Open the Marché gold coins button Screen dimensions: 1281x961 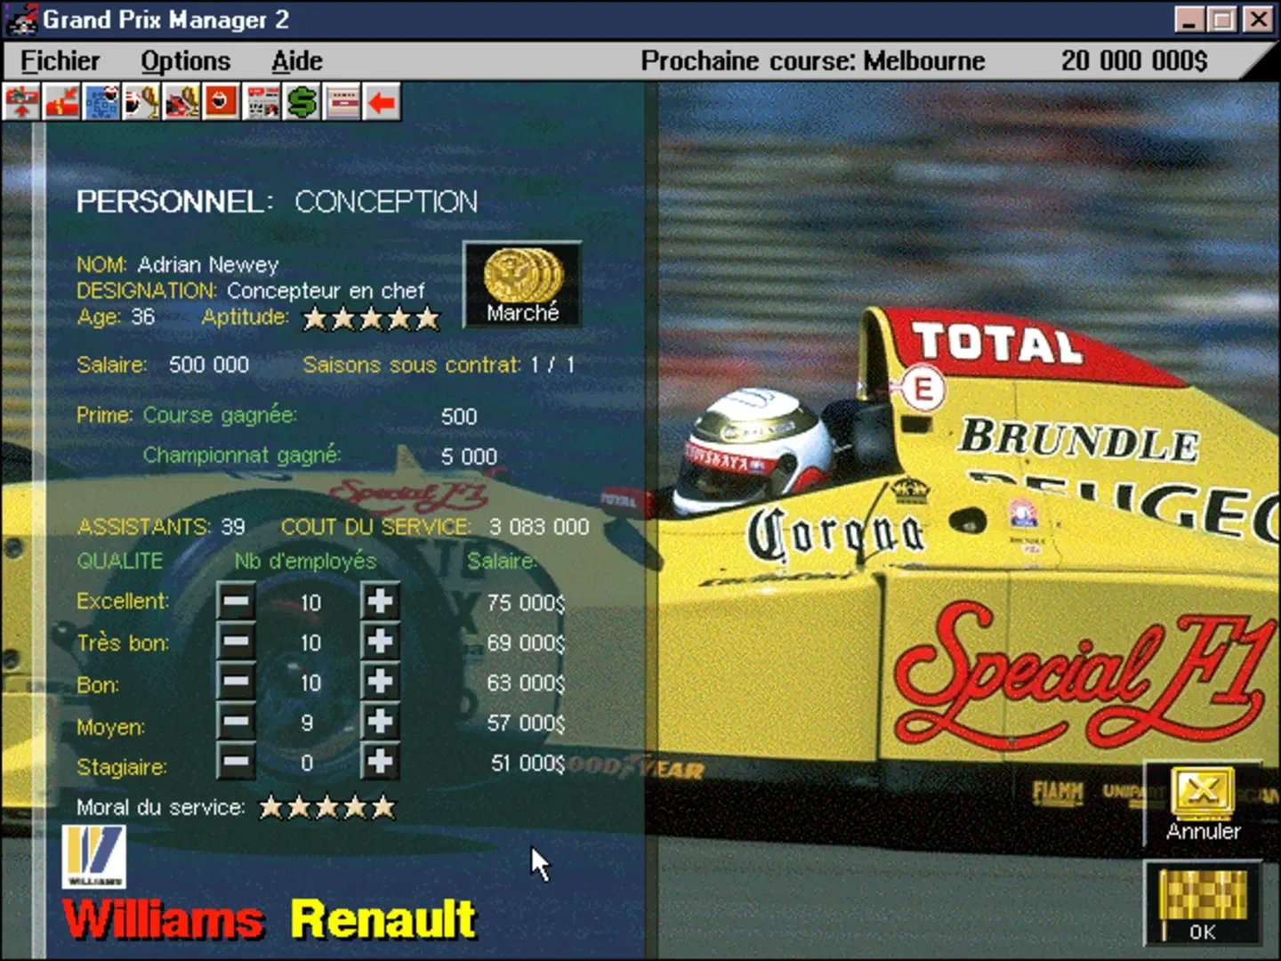522,285
